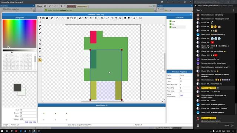Select the Fly animation
The width and height of the screenshot is (237, 133).
click(173, 24)
